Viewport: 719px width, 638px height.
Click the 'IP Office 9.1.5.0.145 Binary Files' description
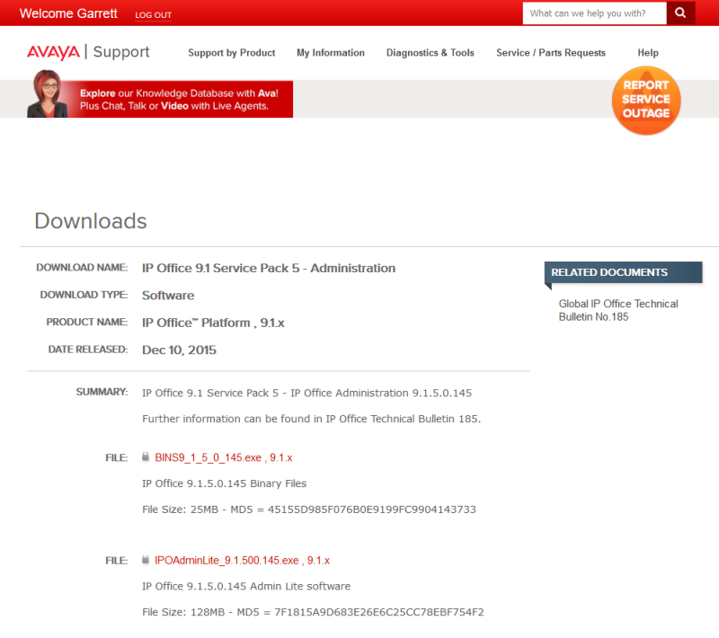point(224,483)
